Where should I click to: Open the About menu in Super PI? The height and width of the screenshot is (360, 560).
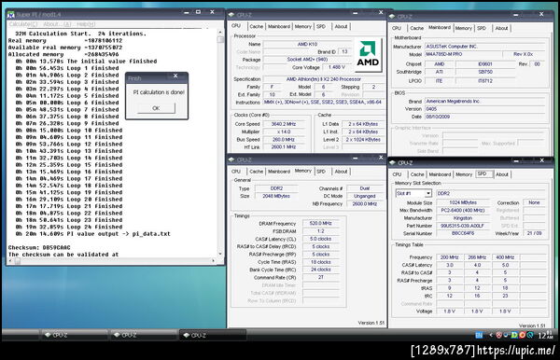(x=57, y=24)
